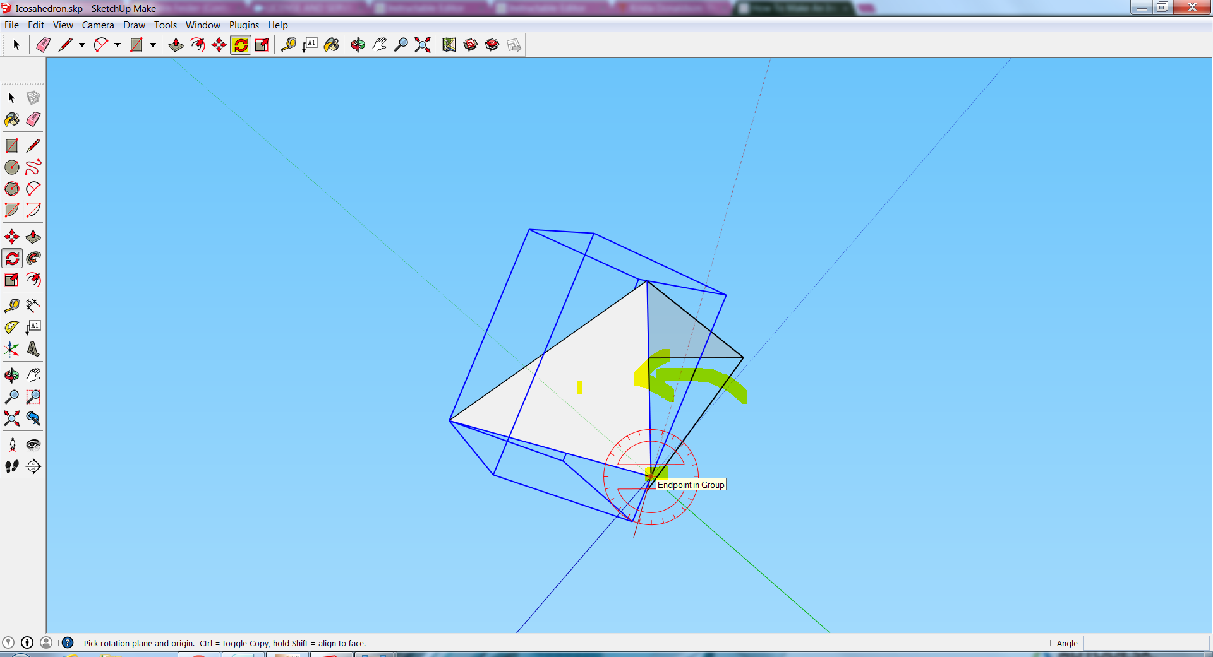Open the Camera menu

point(98,25)
